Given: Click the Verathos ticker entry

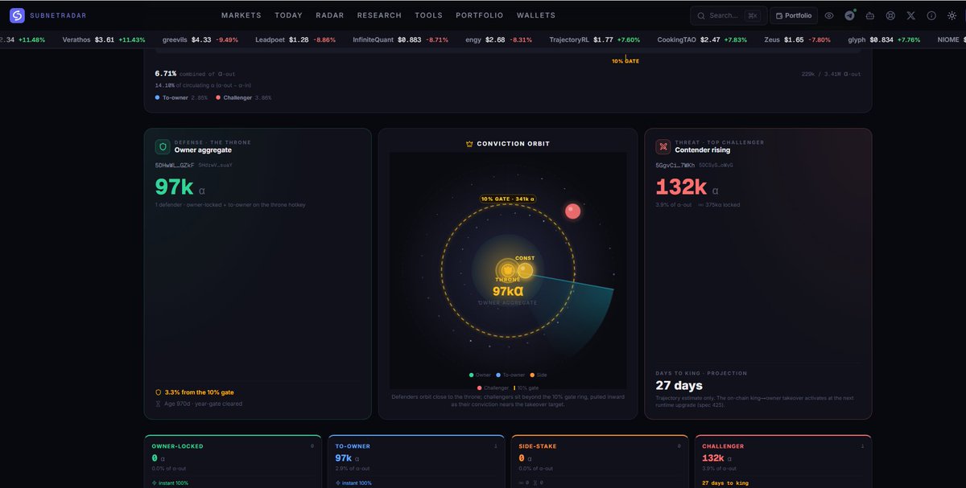Looking at the screenshot, I should coord(104,39).
